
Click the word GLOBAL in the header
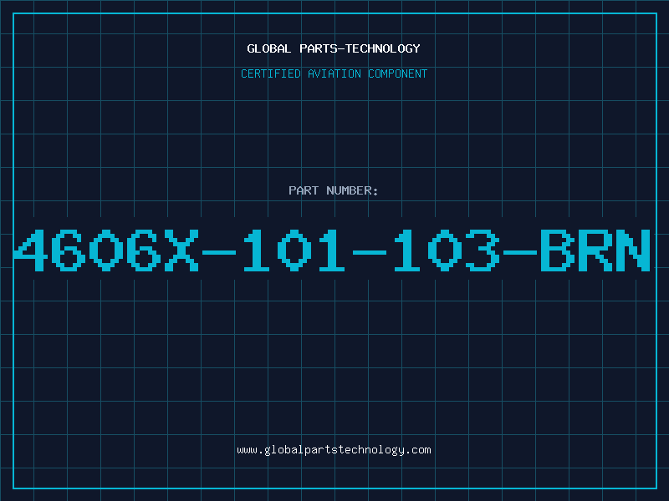point(269,48)
